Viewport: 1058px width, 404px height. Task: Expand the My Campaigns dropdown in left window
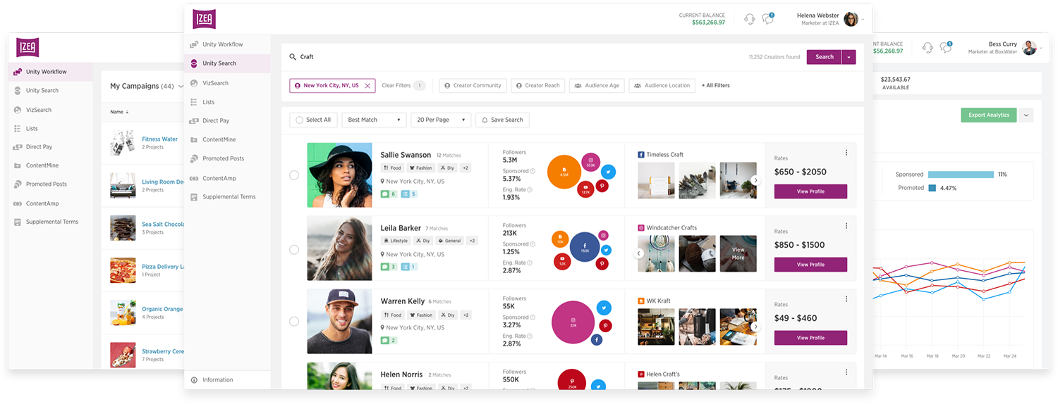click(x=181, y=87)
